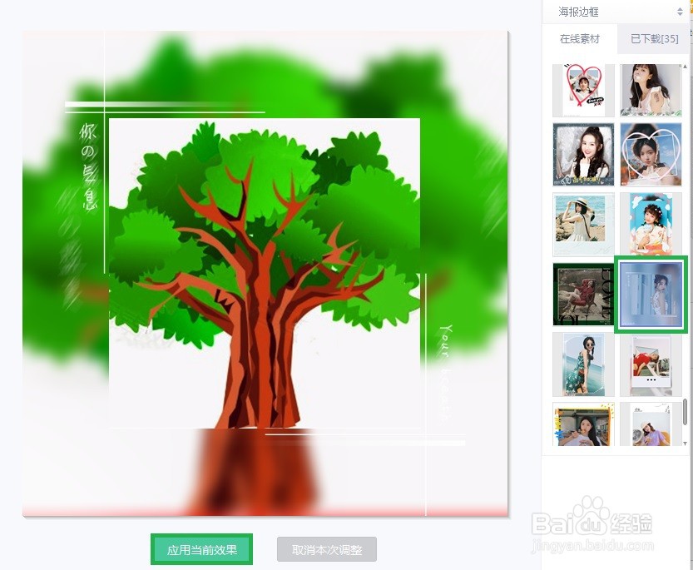Viewport: 693px width, 570px height.
Task: Switch to the 已下载[35] tab
Action: pos(654,38)
